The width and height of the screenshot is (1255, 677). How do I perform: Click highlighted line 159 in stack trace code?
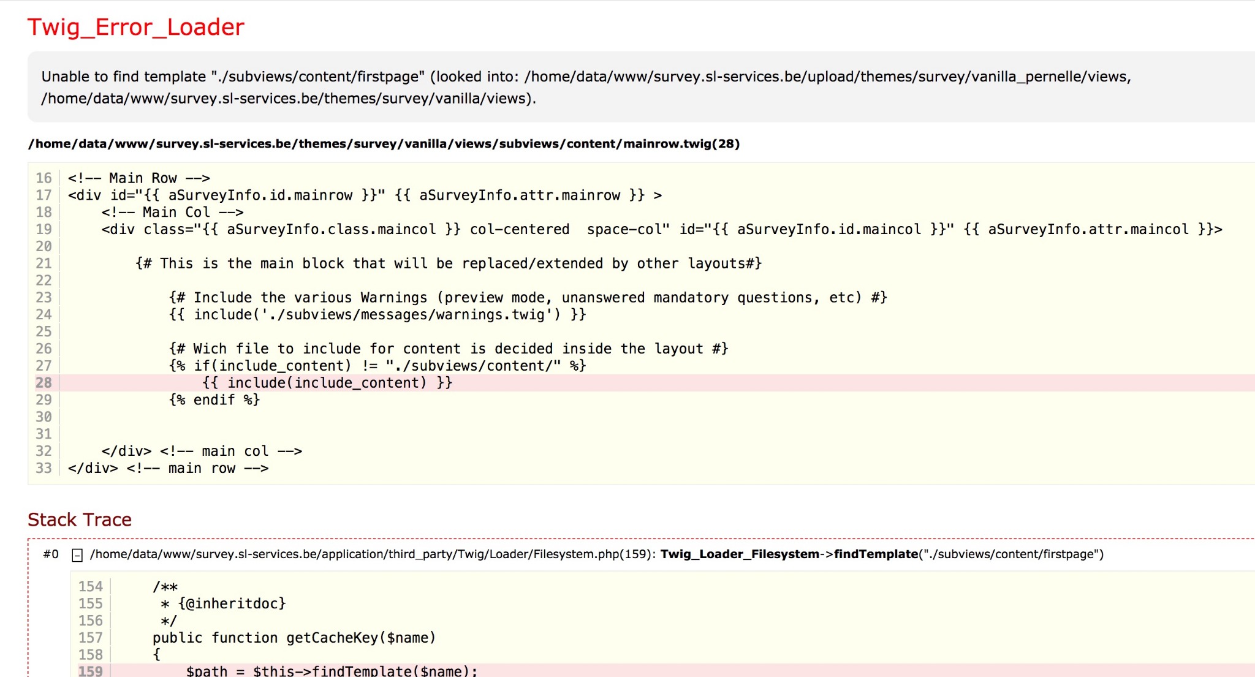click(x=331, y=670)
